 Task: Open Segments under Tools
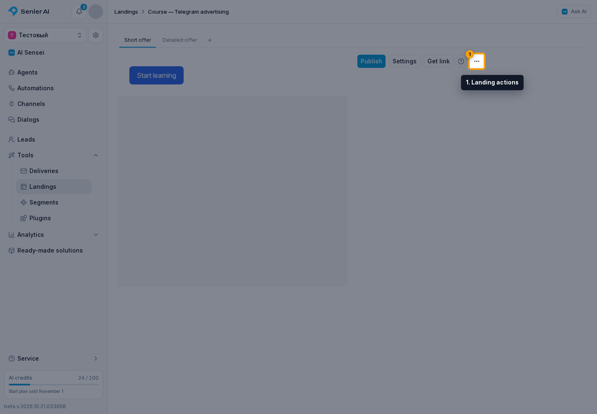tap(54, 202)
